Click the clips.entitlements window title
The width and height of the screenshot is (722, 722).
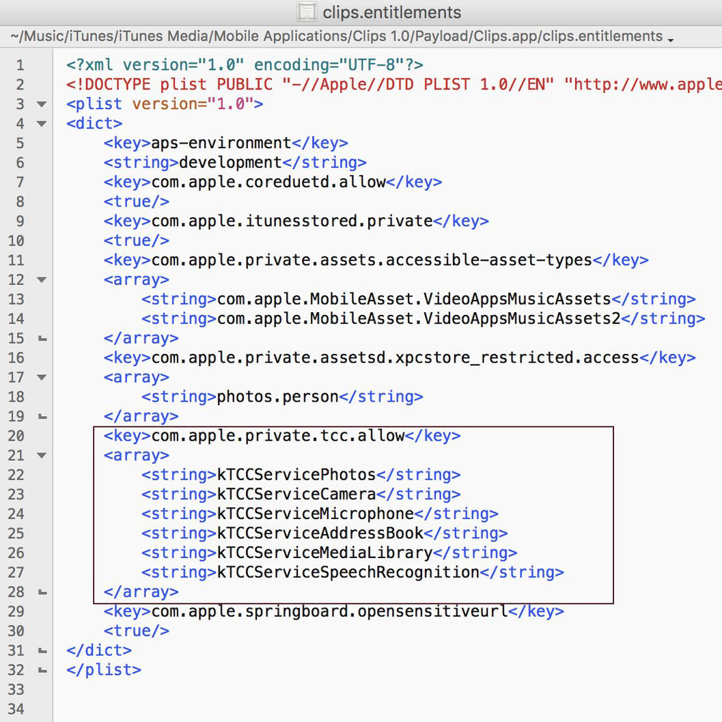(392, 12)
